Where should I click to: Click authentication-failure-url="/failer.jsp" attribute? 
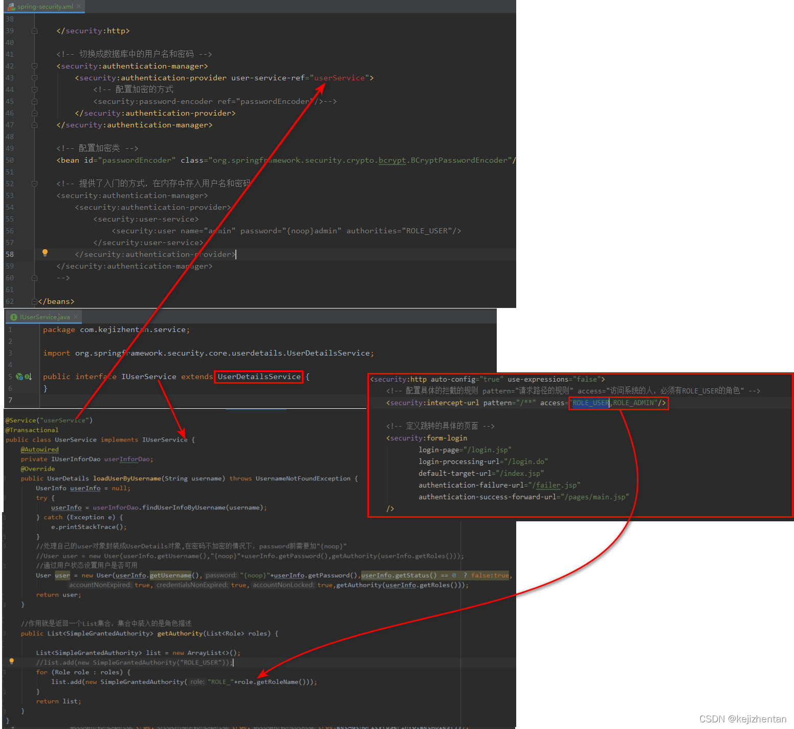(499, 485)
